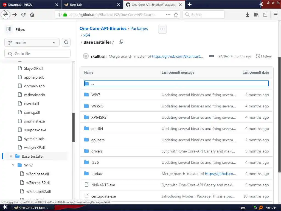
Task: Open the master branch dropdown
Action: click(x=32, y=43)
